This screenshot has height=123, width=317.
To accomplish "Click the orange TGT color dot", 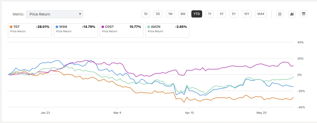I will coord(11,27).
